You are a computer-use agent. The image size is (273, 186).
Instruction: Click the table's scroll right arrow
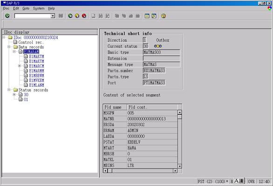pos(175,171)
